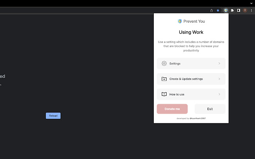Open the @tuanthanh2067 developer link
The image size is (255, 159).
pyautogui.click(x=198, y=118)
